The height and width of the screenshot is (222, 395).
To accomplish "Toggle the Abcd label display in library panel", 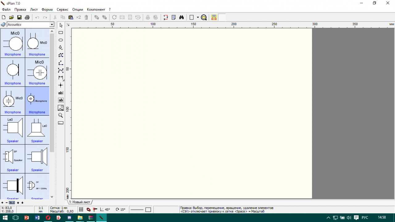I will (12, 203).
